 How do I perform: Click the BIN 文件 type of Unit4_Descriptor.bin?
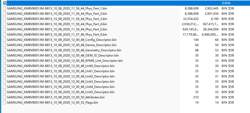(x=228, y=87)
